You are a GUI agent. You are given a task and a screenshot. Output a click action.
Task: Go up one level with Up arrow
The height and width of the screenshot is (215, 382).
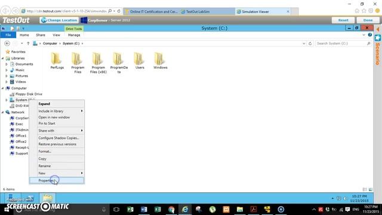pos(28,44)
